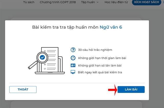Click the LÀM BÀI button
Screen dimensions: 164x108
click(x=131, y=89)
